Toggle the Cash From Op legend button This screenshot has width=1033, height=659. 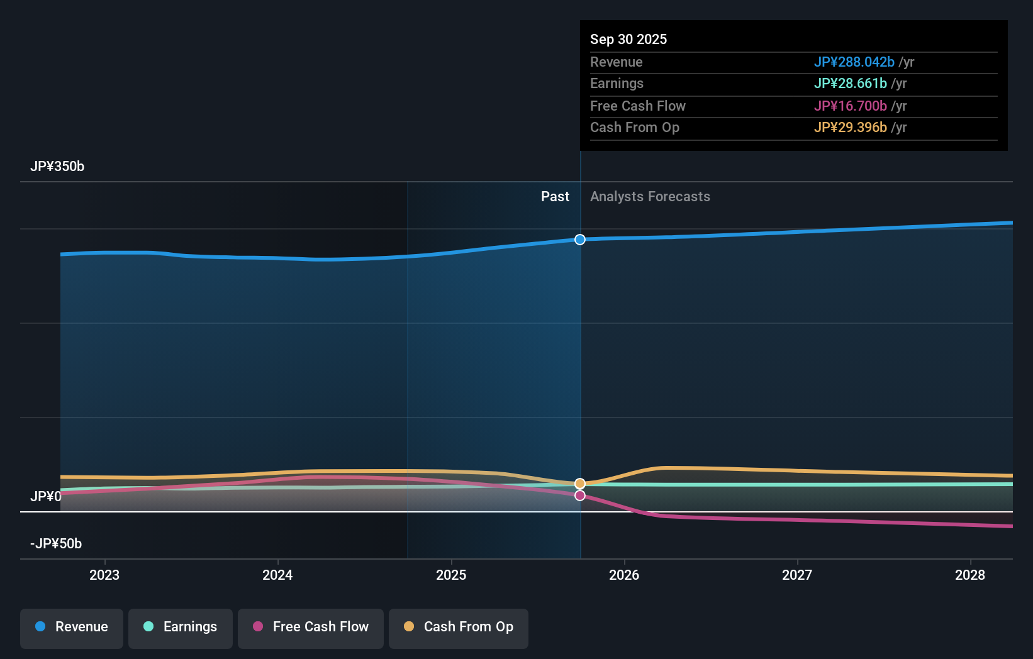pyautogui.click(x=459, y=628)
